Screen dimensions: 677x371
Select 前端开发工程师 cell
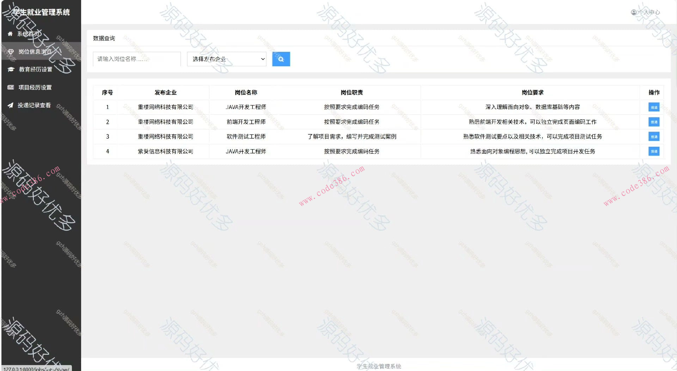point(246,122)
